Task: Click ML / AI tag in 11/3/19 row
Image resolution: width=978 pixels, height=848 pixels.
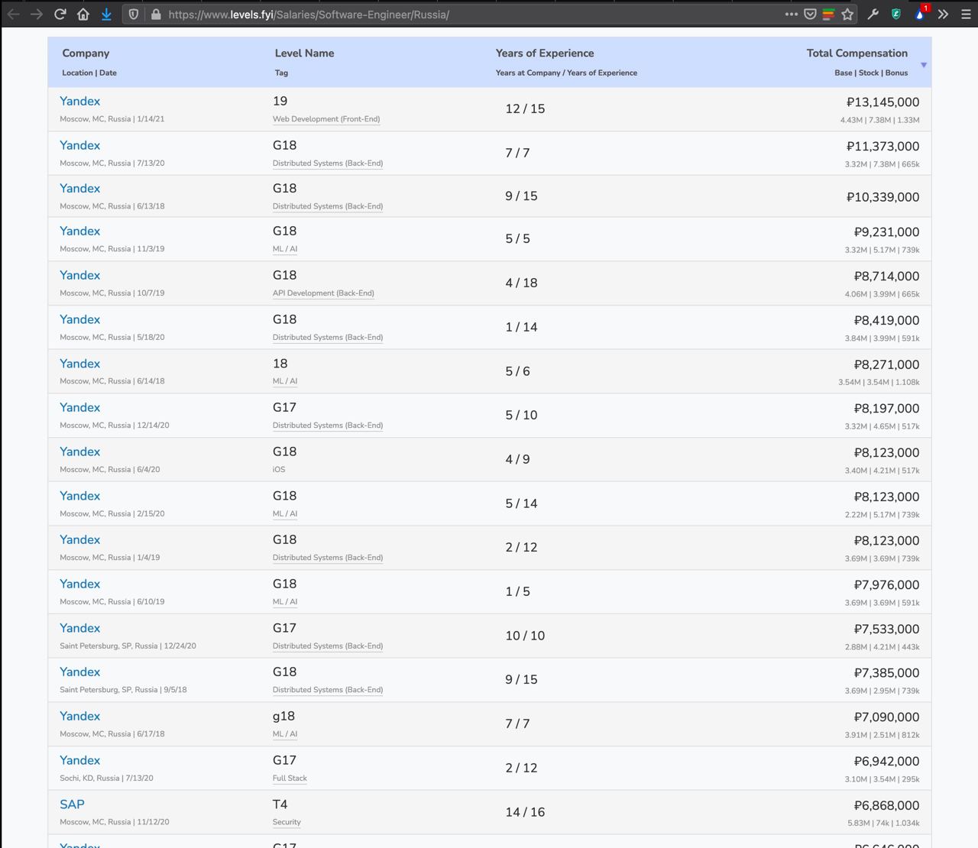Action: pos(285,249)
